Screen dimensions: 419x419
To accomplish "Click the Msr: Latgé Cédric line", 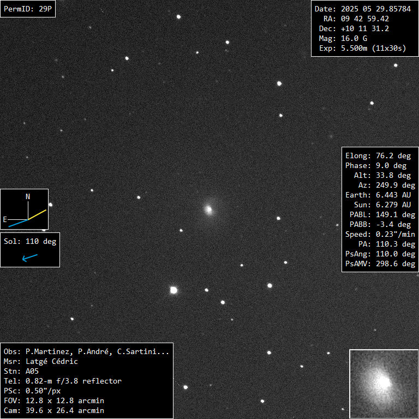I will click(x=40, y=362).
